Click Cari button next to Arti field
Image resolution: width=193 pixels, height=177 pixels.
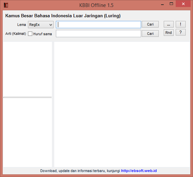pos(150,34)
